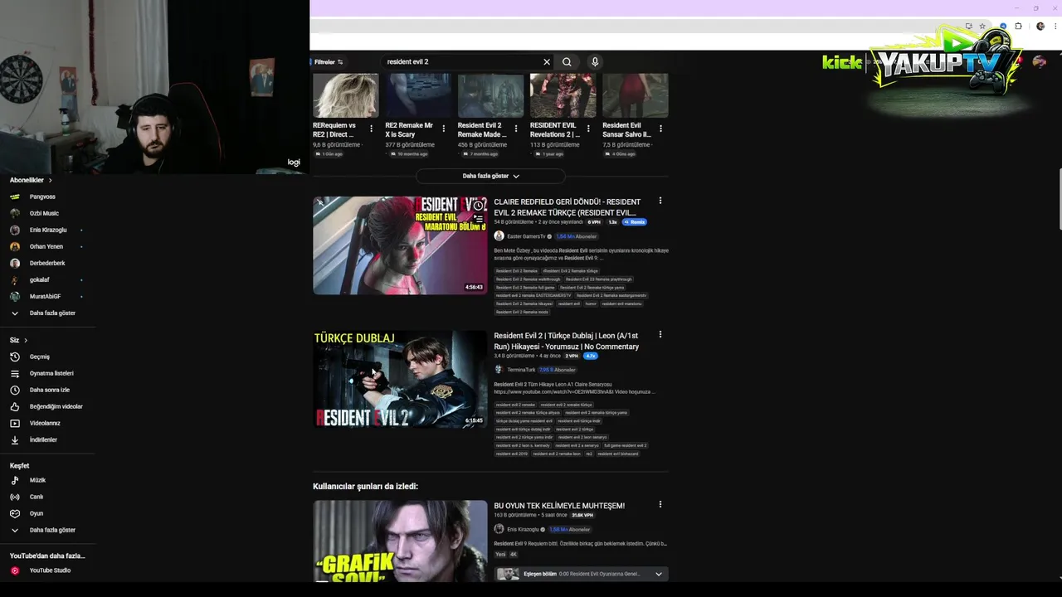
Task: Click the "Kullanıcılar şunları da izledi:" heading
Action: click(365, 487)
